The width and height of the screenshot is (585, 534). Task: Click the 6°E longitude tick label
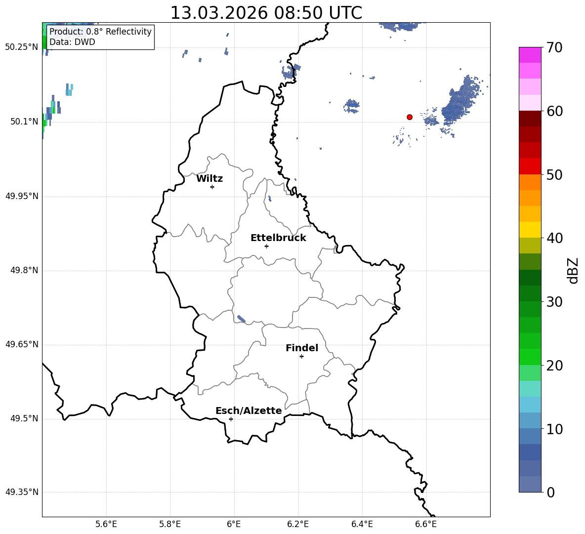pos(234,524)
